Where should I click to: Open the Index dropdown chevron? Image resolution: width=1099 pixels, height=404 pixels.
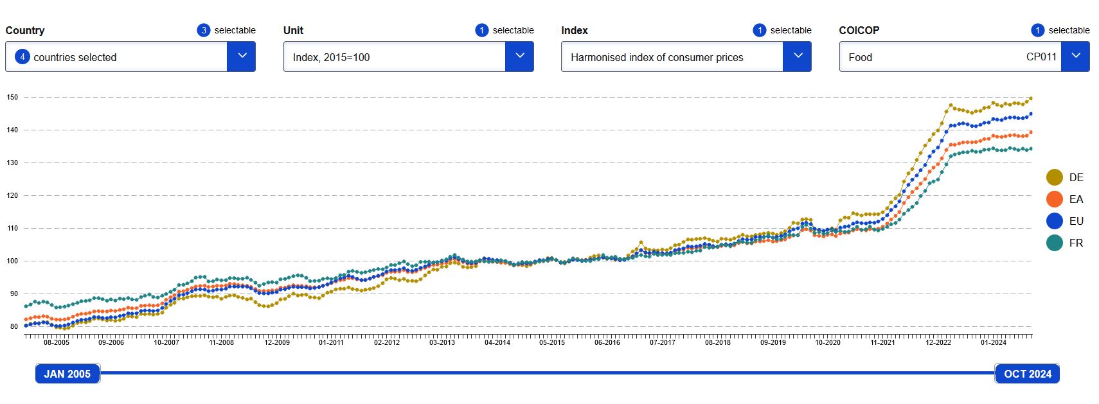coord(797,57)
